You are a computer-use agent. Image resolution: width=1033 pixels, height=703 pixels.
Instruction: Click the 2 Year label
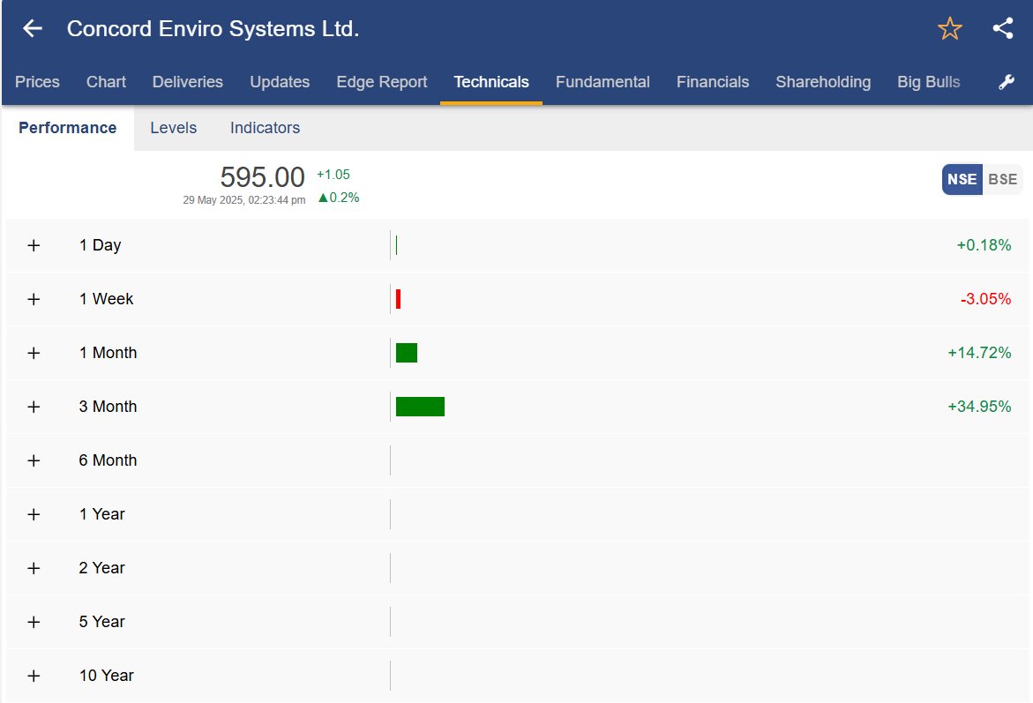(x=102, y=568)
